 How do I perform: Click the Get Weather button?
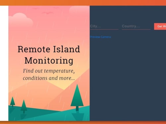[160, 26]
